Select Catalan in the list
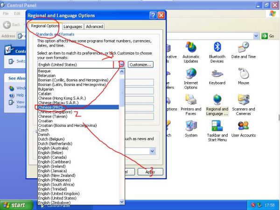Viewport: 280px width, 210px height. (x=78, y=94)
